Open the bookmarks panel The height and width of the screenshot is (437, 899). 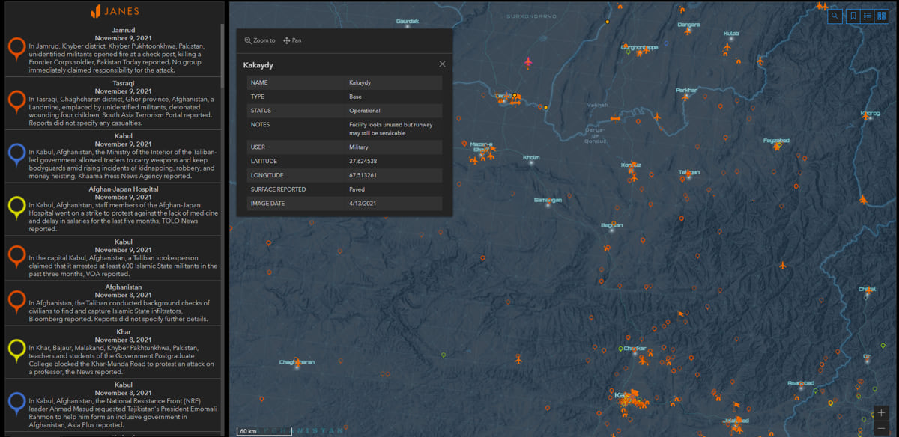point(853,16)
